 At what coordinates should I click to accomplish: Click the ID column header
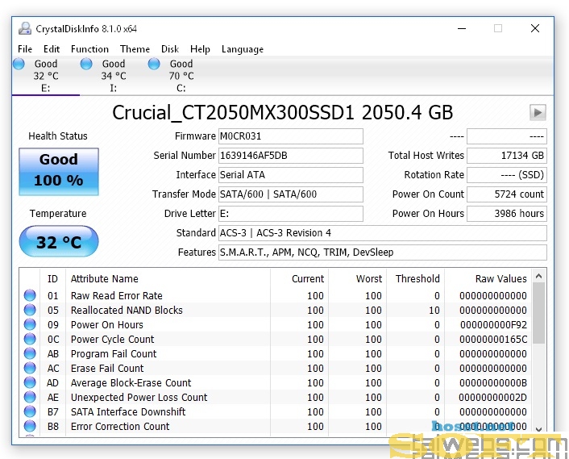point(52,279)
